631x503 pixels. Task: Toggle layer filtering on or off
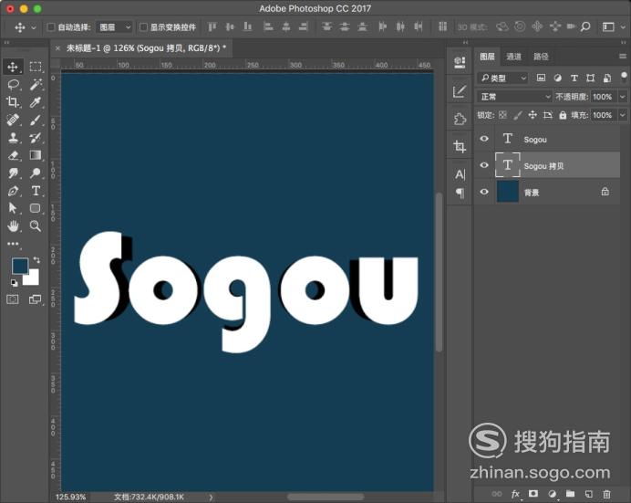pyautogui.click(x=624, y=77)
